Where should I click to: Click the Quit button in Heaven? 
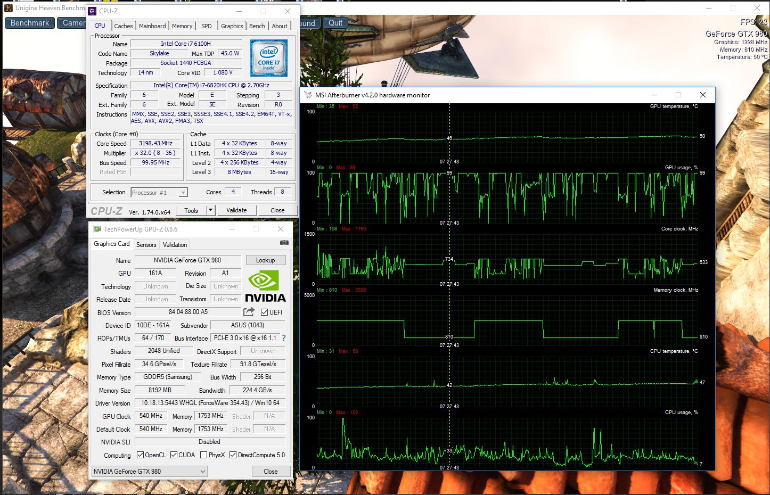[x=335, y=23]
